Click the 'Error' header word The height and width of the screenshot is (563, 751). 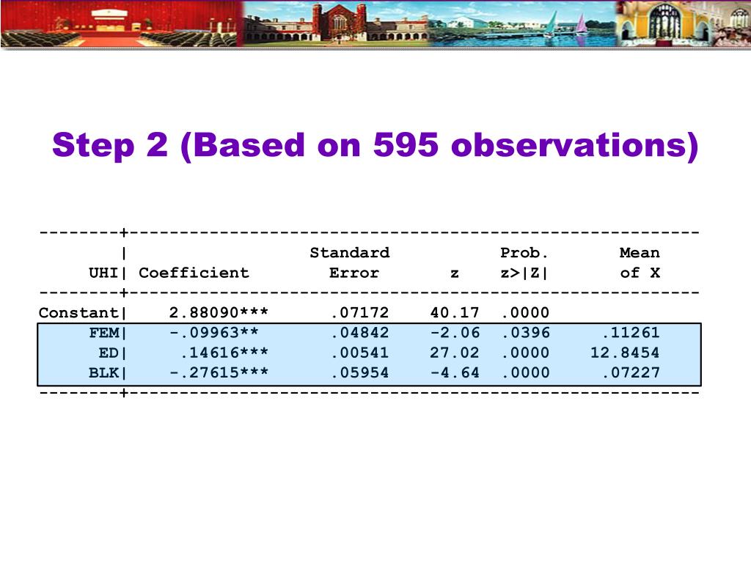(x=354, y=273)
